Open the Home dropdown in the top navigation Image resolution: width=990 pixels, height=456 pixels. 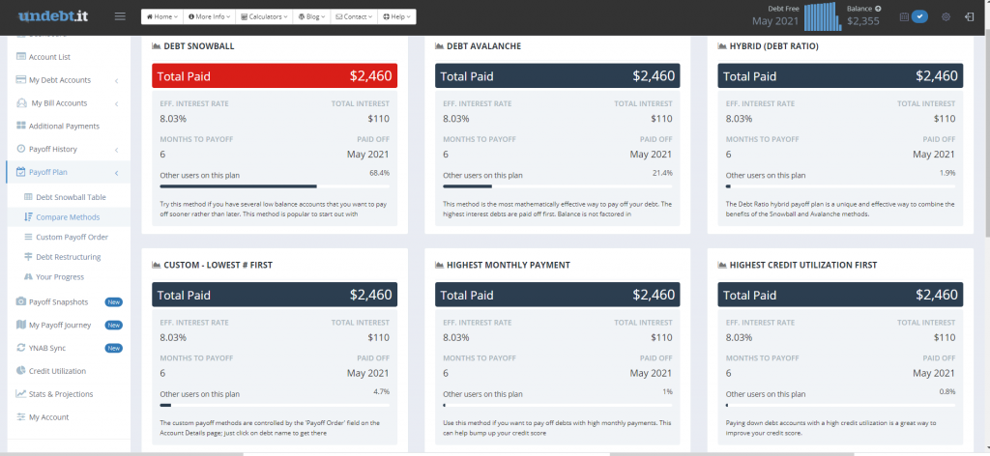tap(161, 17)
